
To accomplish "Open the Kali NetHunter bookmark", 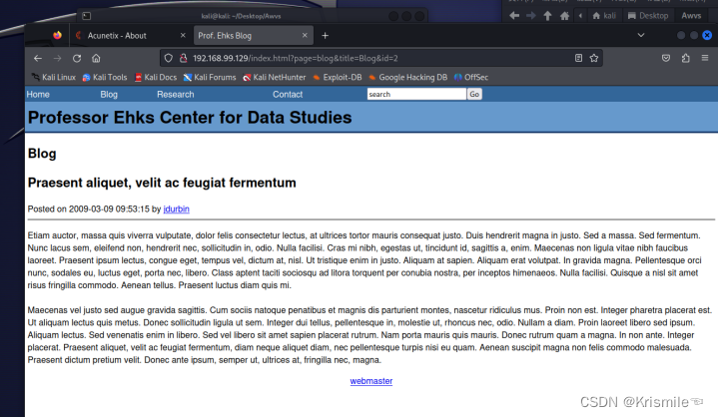I will (x=275, y=77).
